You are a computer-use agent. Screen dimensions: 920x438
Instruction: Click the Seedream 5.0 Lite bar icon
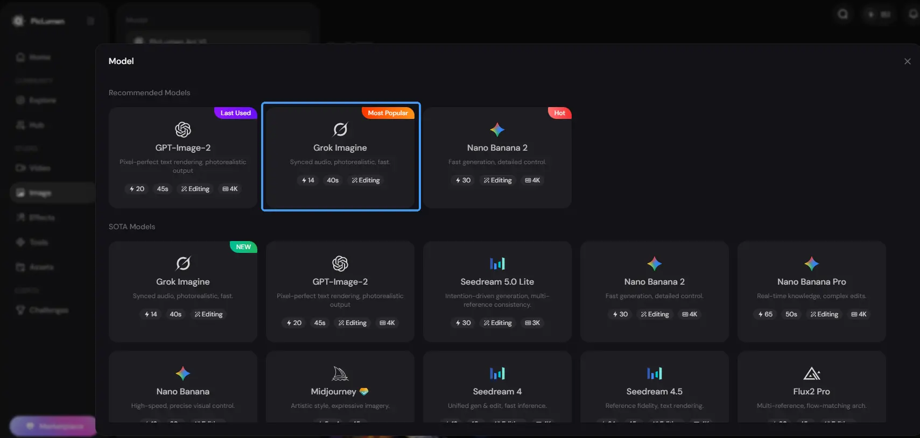(x=497, y=264)
